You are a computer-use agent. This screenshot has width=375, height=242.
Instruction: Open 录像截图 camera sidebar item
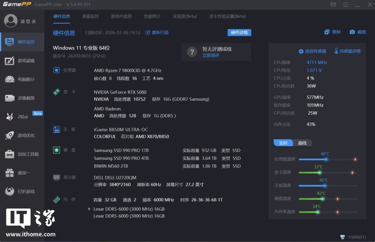pyautogui.click(x=22, y=98)
